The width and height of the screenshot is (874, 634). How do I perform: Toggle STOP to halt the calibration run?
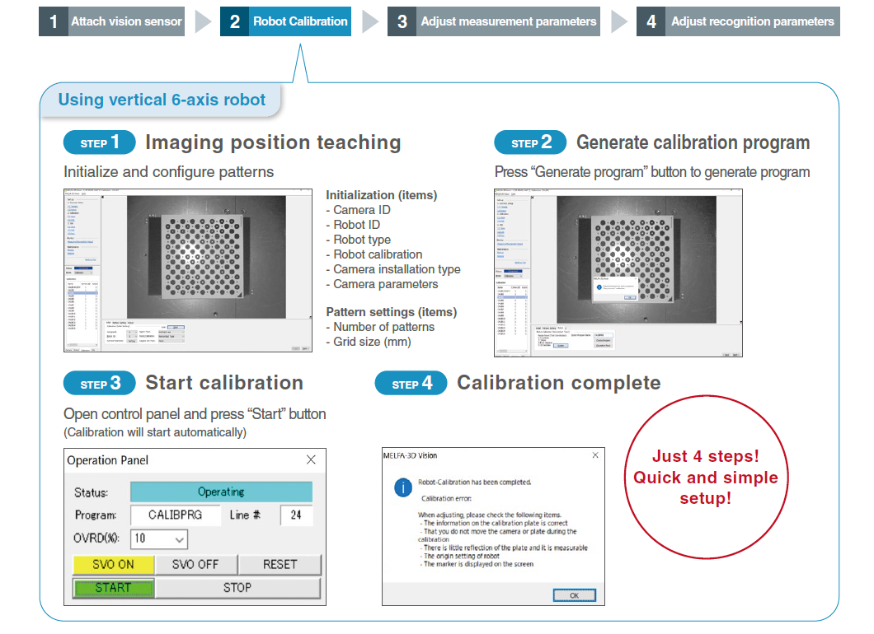pyautogui.click(x=238, y=588)
